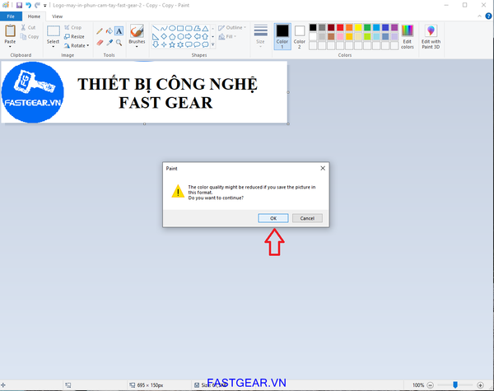This screenshot has height=391, width=494.
Task: Pick the Five-point star shape
Action: [x=172, y=44]
